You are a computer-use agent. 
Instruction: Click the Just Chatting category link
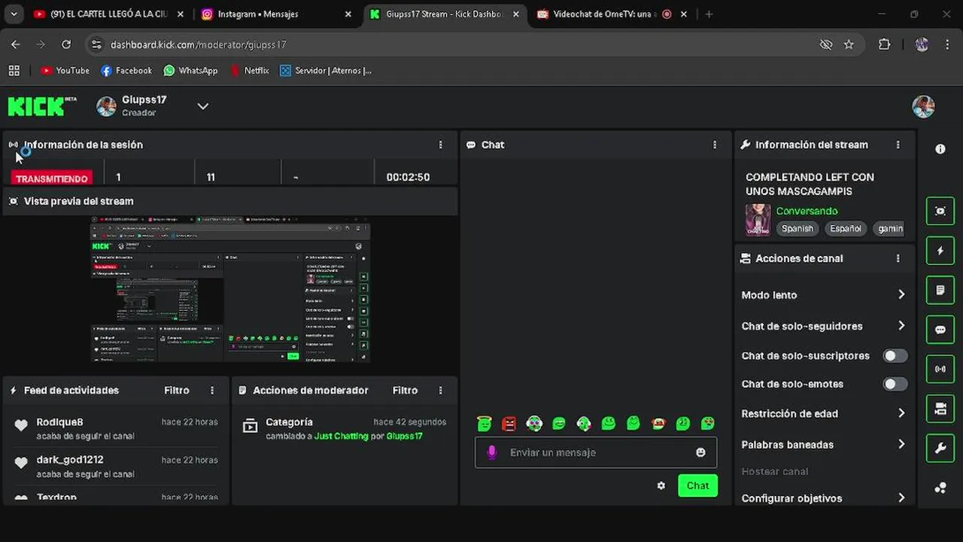coord(341,436)
